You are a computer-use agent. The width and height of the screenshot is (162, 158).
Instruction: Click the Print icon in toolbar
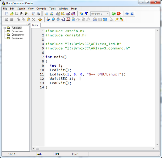pos(38,14)
